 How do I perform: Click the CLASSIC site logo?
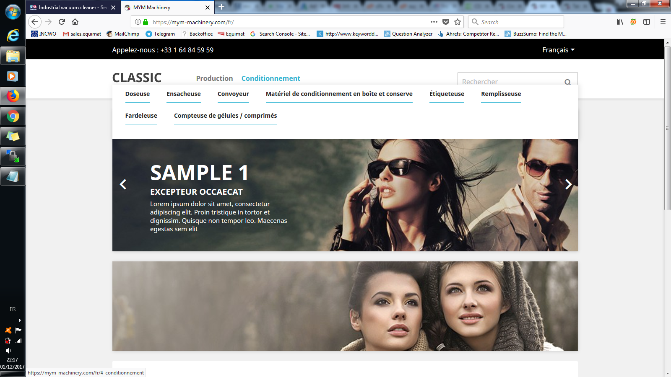[137, 78]
